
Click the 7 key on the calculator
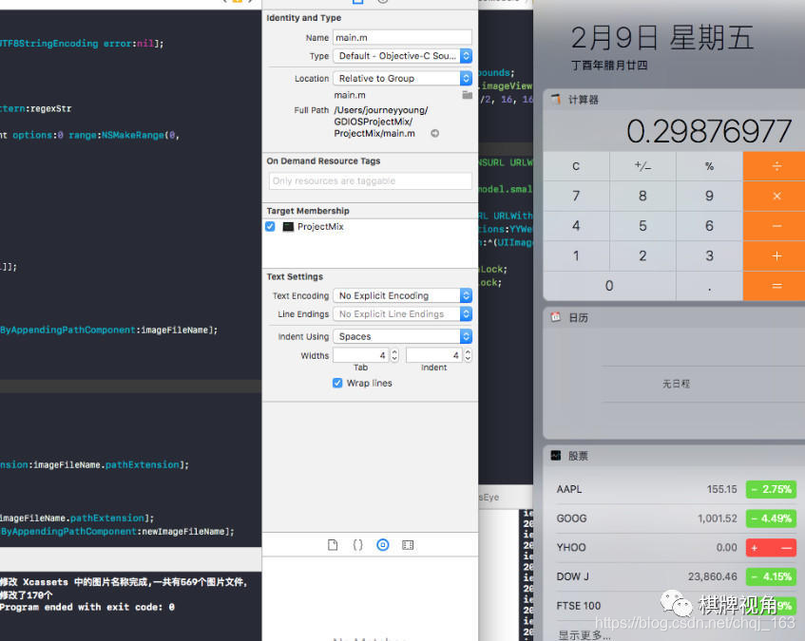[576, 196]
